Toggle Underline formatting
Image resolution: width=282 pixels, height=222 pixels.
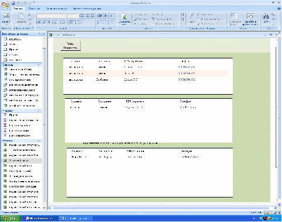49,22
